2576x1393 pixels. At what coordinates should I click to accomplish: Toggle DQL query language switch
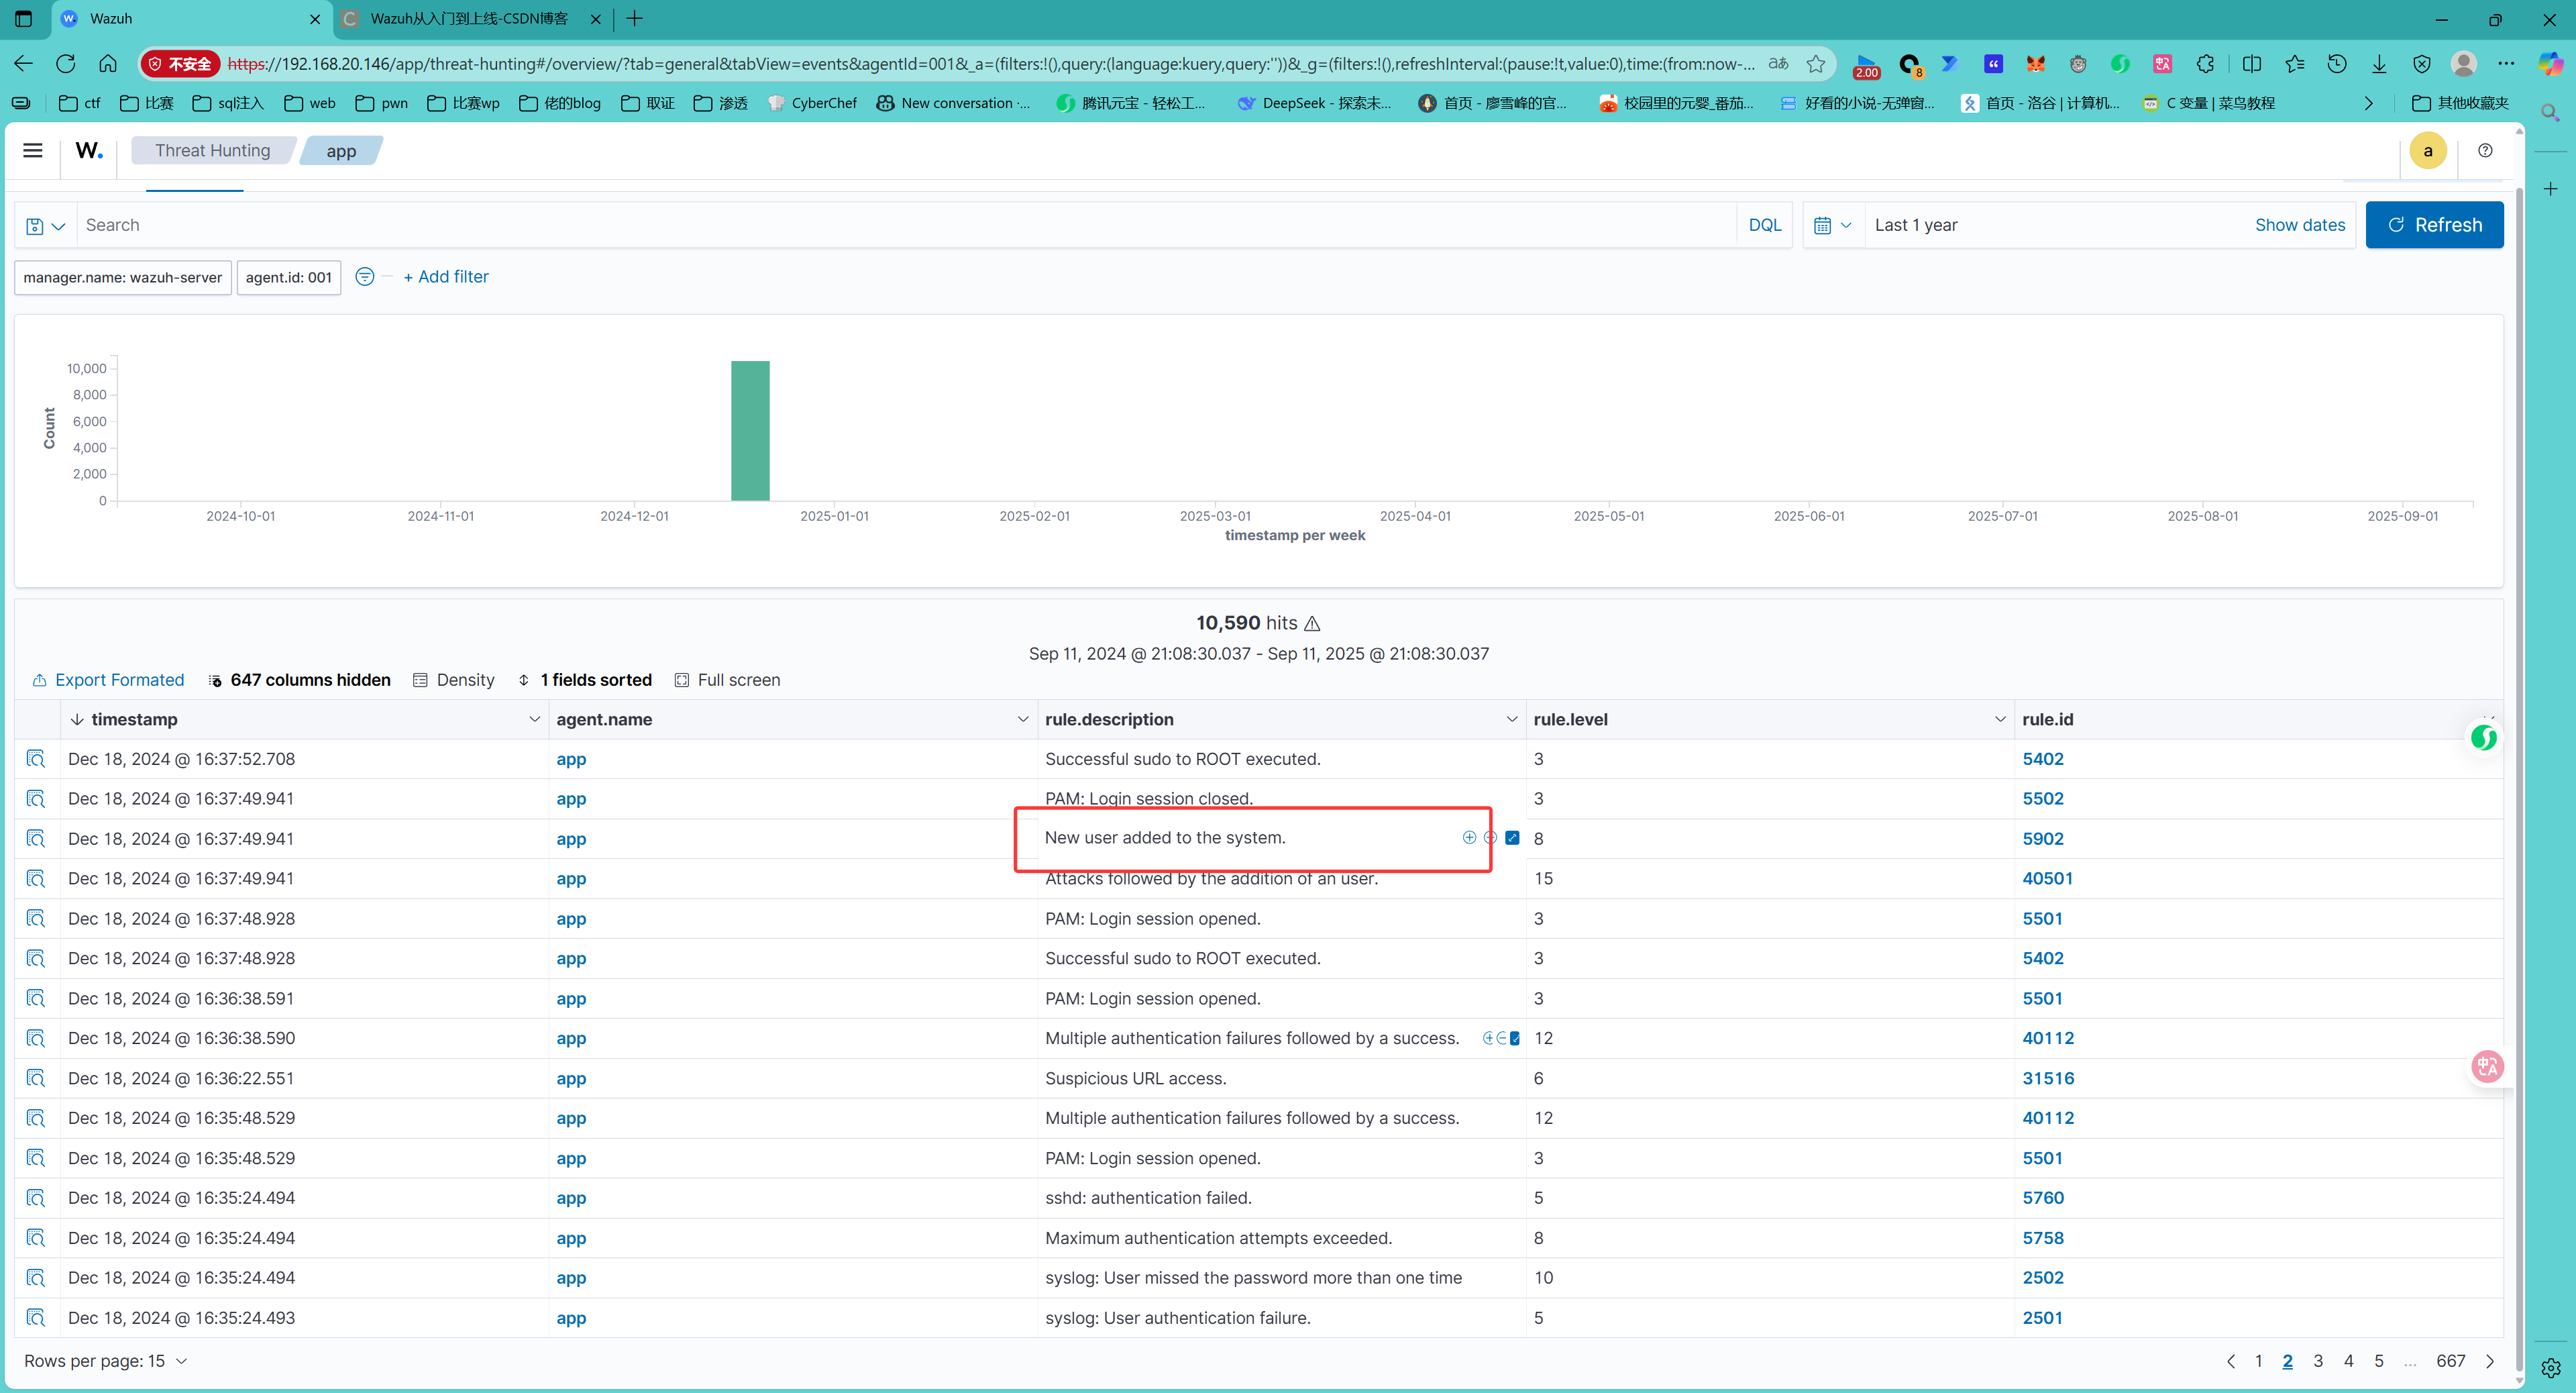coord(1764,225)
